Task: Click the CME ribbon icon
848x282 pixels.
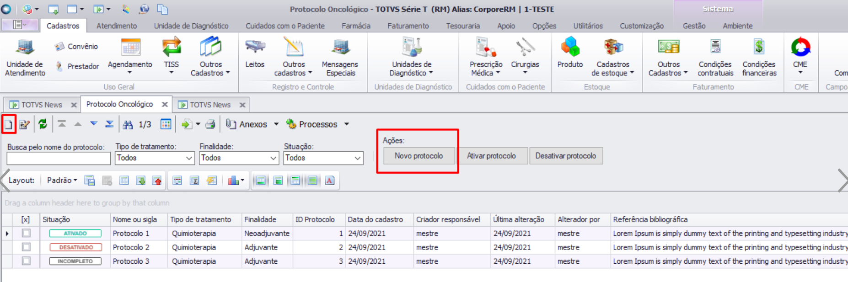Action: pos(800,56)
